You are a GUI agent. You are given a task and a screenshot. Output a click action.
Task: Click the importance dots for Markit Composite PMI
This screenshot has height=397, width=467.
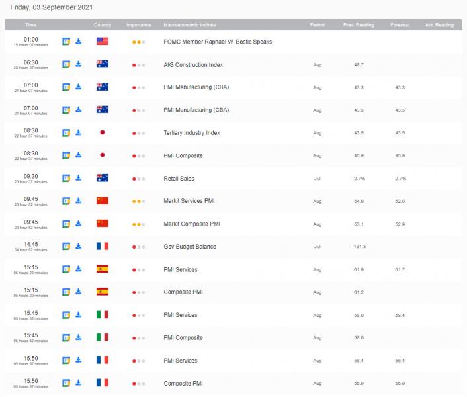click(x=138, y=224)
